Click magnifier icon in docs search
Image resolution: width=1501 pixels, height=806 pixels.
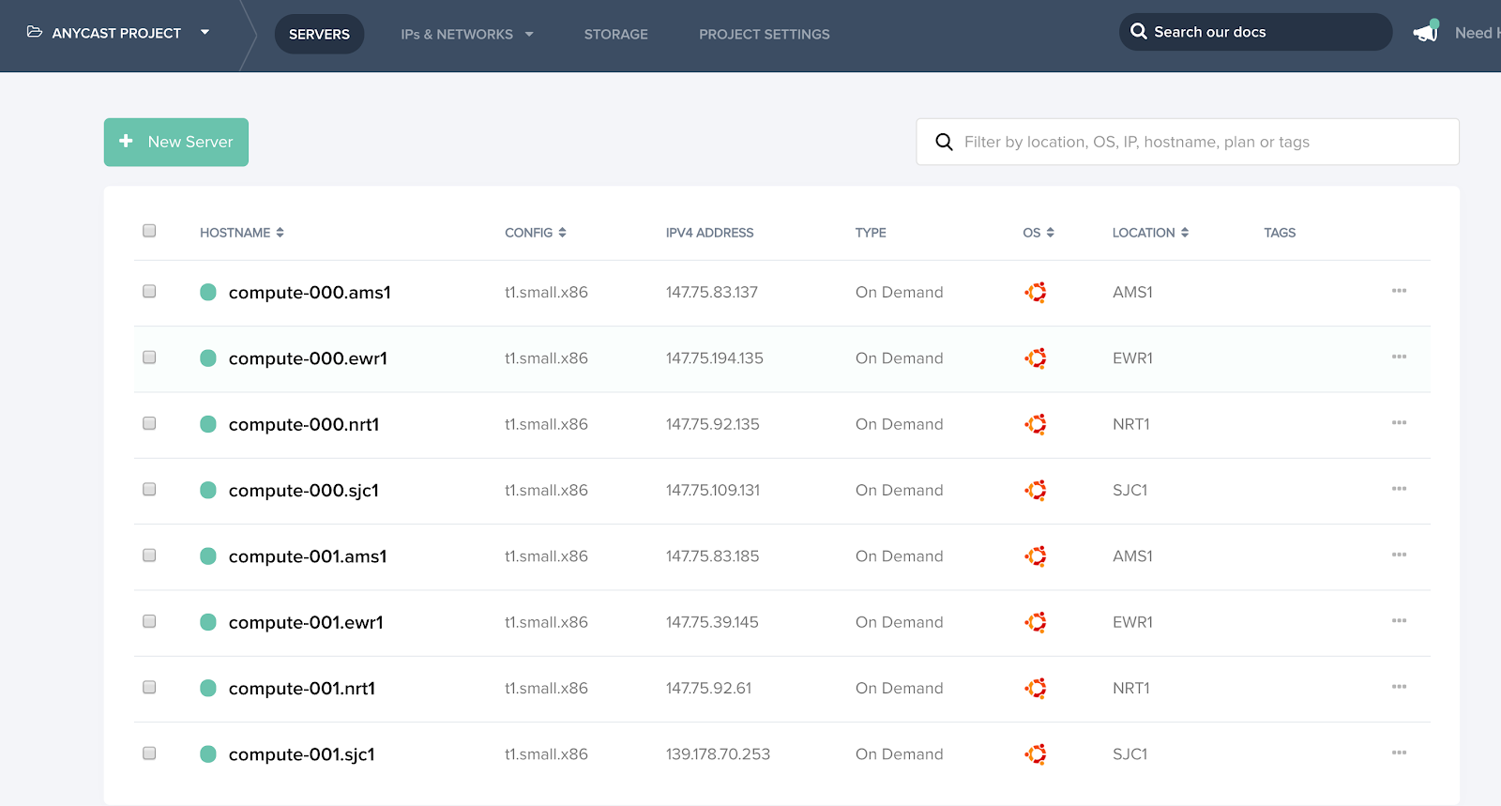pyautogui.click(x=1139, y=31)
